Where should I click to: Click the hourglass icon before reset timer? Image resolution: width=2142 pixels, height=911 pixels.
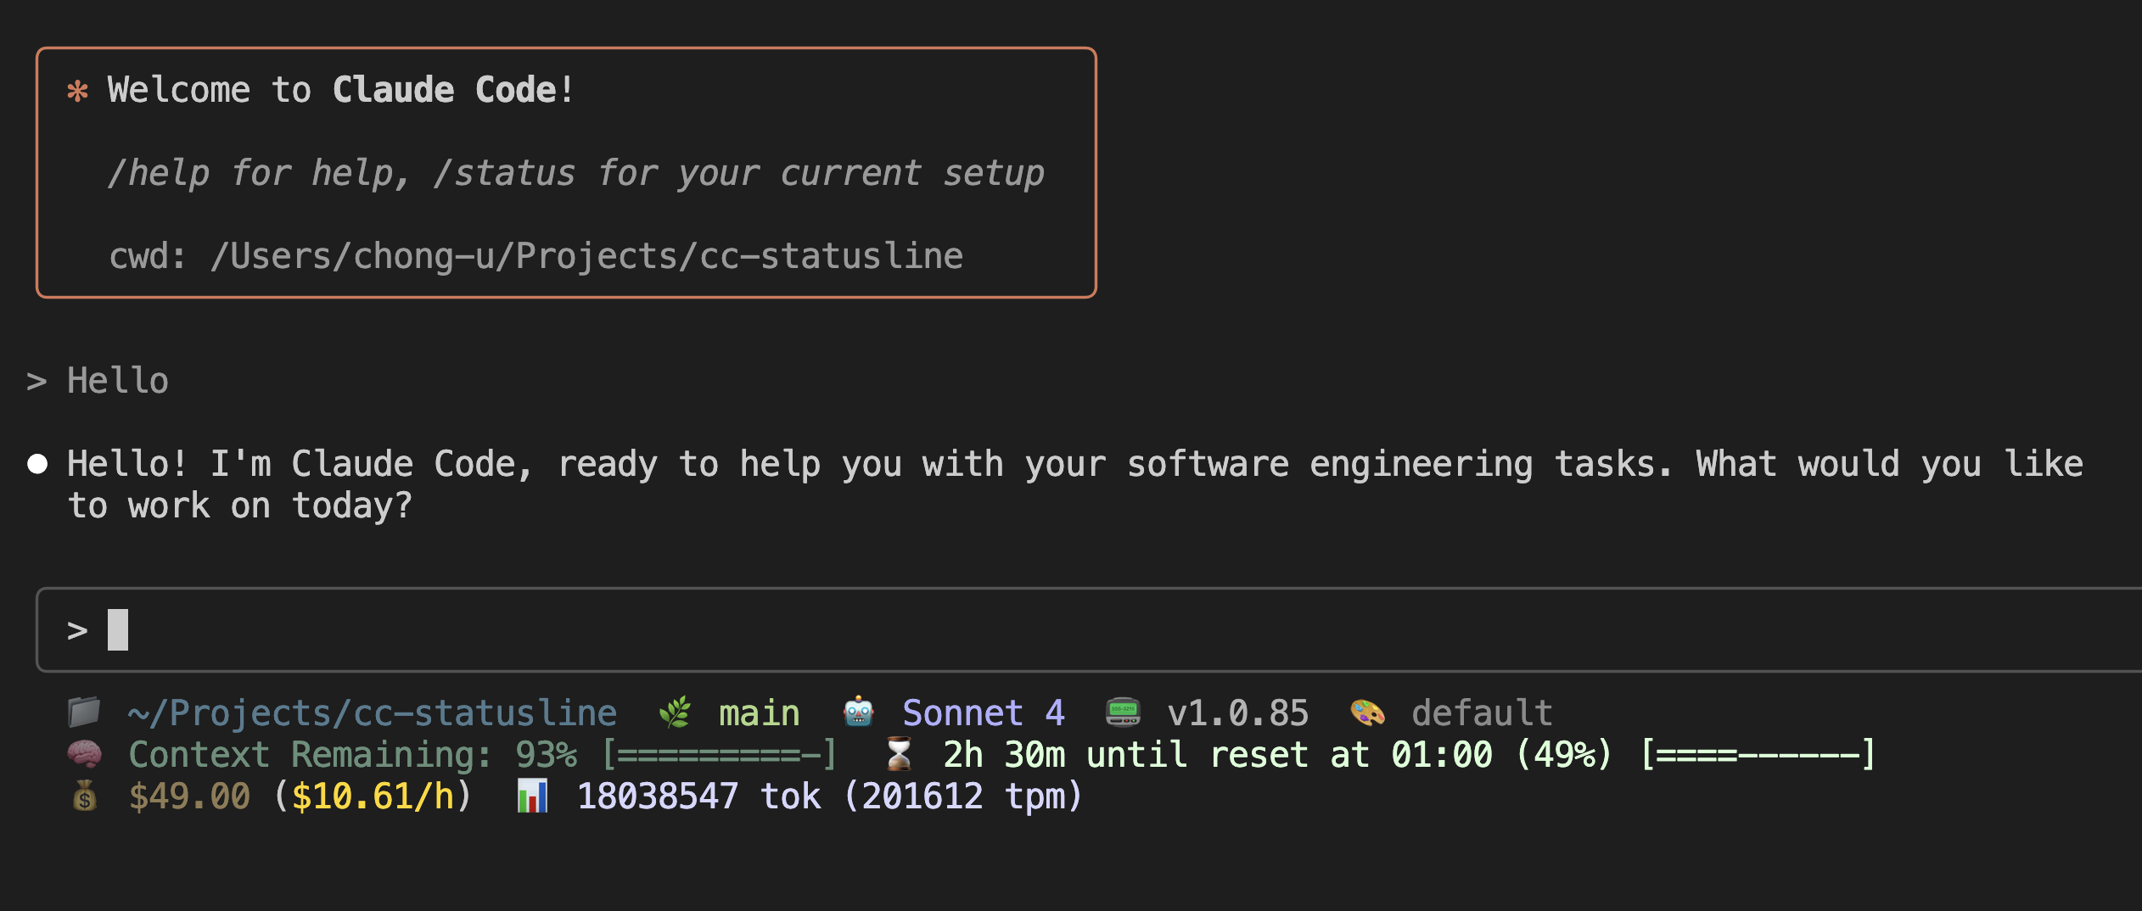click(x=899, y=754)
